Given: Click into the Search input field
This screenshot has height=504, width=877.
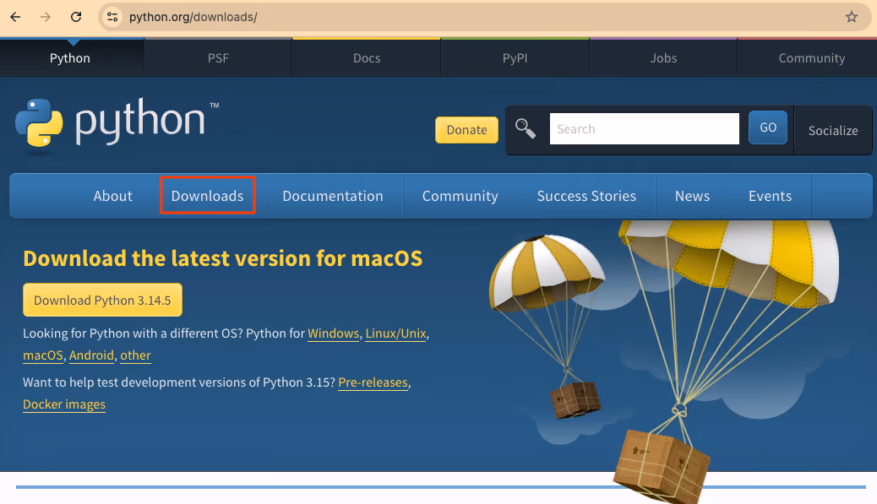Looking at the screenshot, I should (x=645, y=128).
